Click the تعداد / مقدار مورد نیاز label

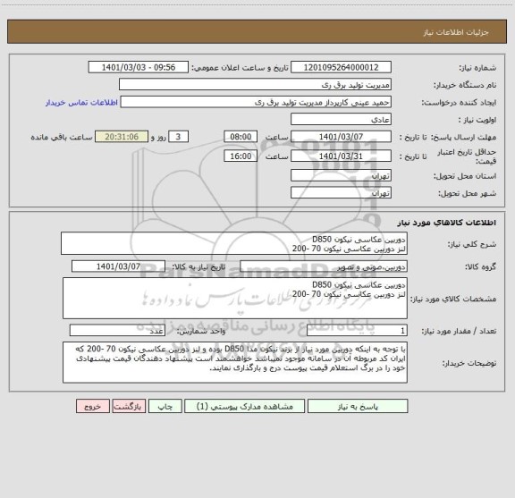tap(459, 331)
